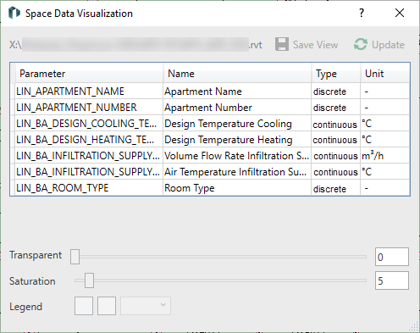Click the first Legend color box
Screen dimensions: 420x333
(x=84, y=306)
